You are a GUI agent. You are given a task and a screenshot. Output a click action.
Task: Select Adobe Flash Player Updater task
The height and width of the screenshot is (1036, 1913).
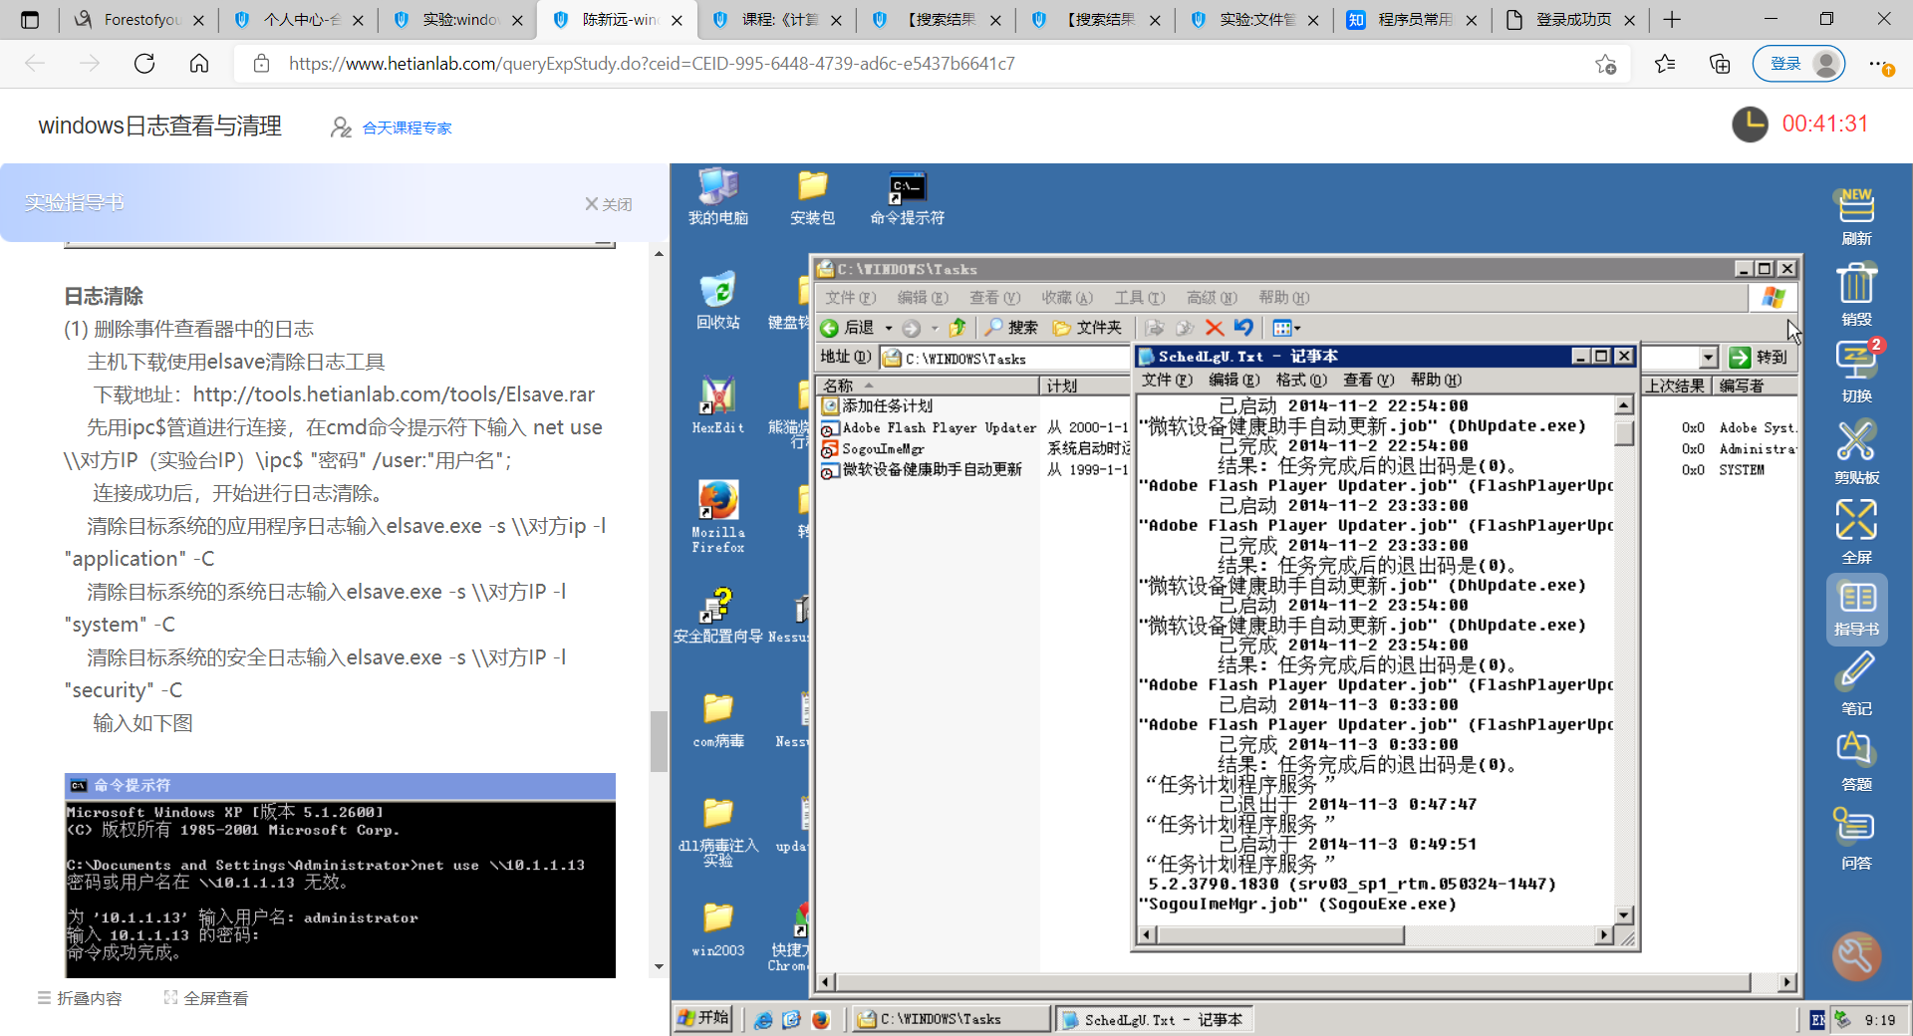click(929, 428)
